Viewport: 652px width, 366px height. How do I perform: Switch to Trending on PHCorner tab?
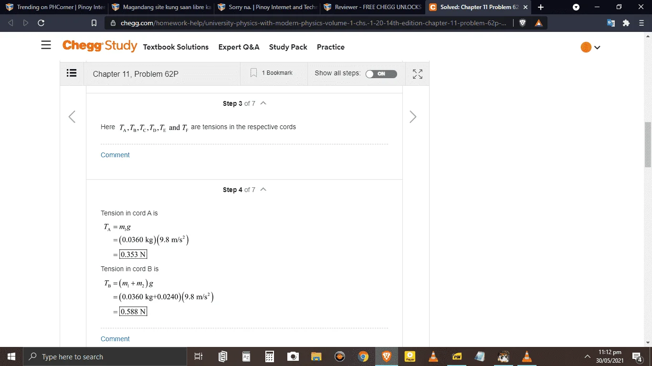pos(55,7)
